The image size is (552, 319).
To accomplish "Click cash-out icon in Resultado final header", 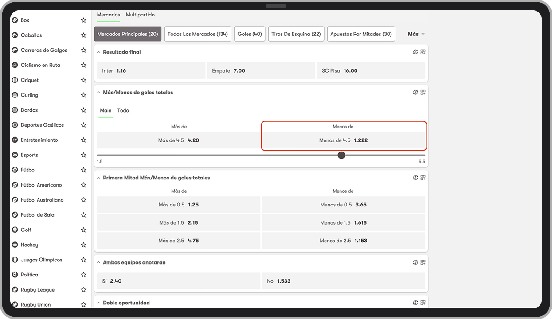I will pyautogui.click(x=415, y=52).
